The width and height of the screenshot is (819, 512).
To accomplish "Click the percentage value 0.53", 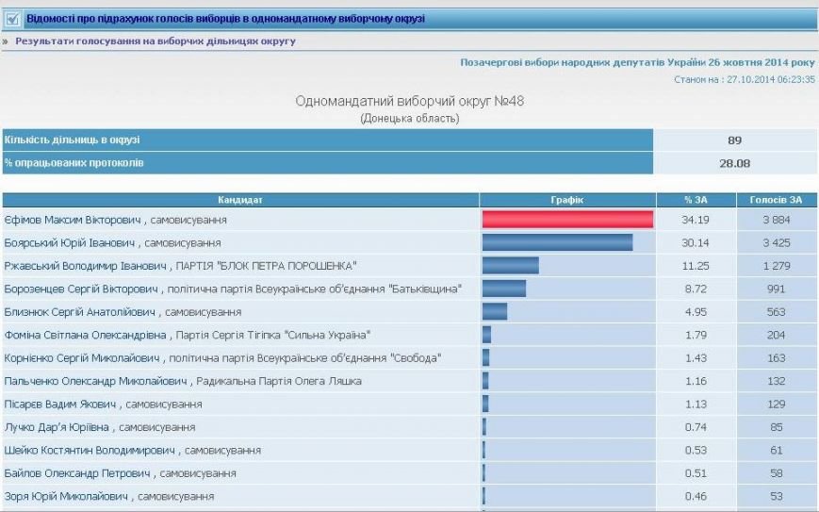I will click(x=696, y=450).
